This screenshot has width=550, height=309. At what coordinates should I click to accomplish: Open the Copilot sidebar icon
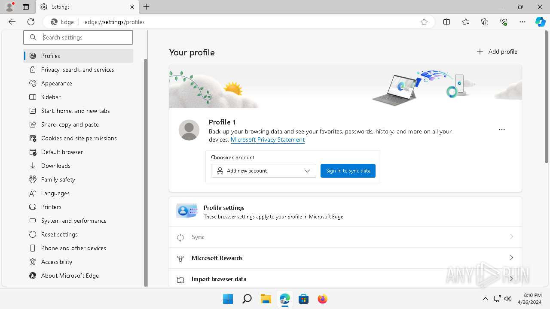(540, 22)
